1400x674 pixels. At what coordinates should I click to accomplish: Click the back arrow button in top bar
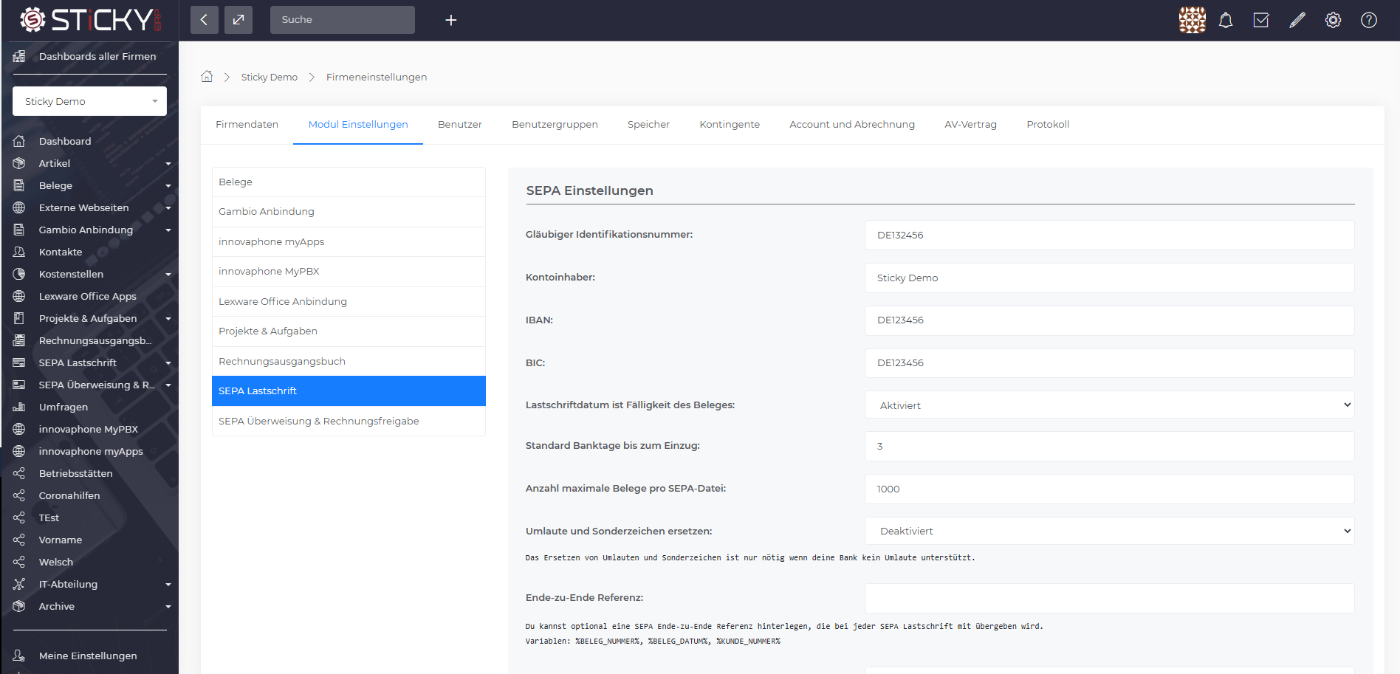(204, 20)
